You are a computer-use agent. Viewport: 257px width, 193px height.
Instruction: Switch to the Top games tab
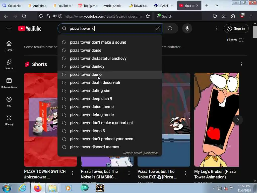point(88,6)
